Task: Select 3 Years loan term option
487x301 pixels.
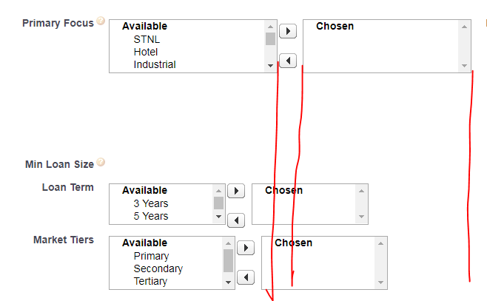Action: 151,203
